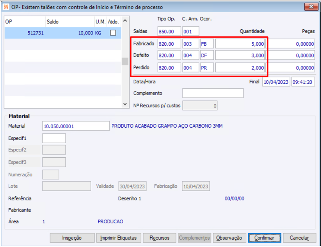Click Perdido Quantidade field 2,000
Image resolution: width=321 pixels, height=247 pixels.
[x=240, y=68]
